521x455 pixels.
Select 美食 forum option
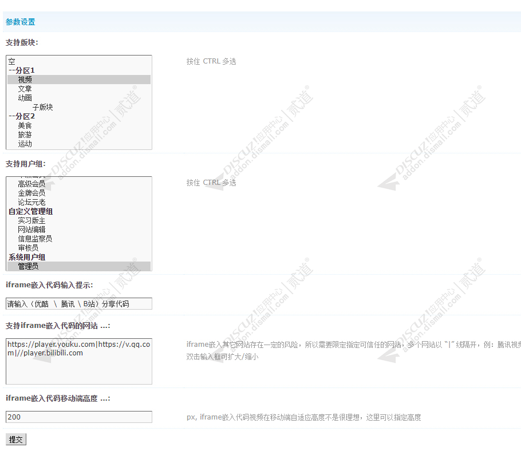(x=79, y=125)
